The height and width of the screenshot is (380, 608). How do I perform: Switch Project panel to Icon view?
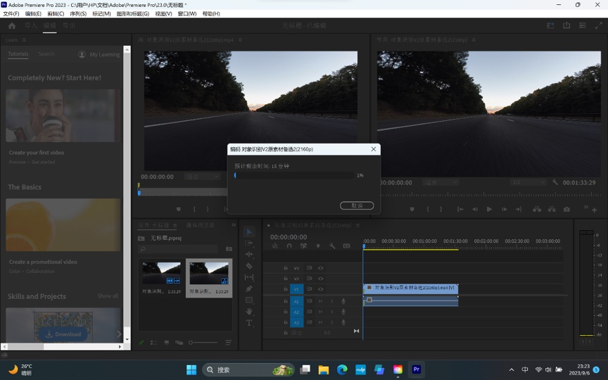[x=166, y=343]
